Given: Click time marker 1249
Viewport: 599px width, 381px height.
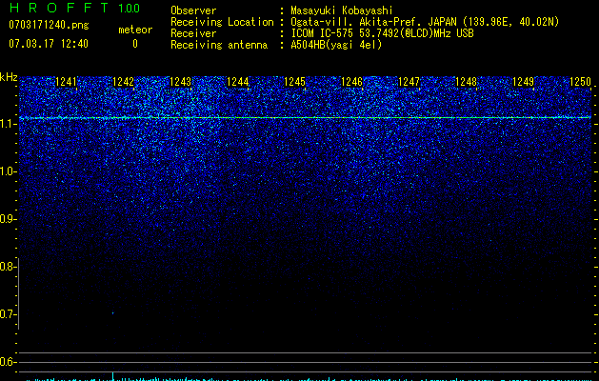Looking at the screenshot, I should 523,82.
